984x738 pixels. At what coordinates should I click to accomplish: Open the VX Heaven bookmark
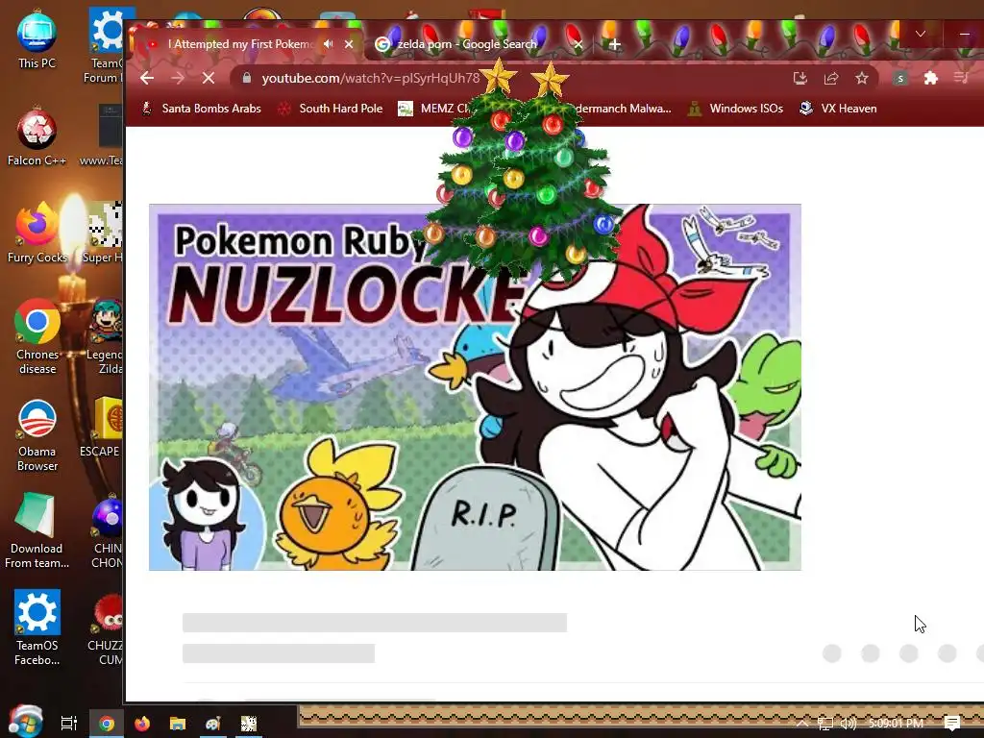pos(838,109)
